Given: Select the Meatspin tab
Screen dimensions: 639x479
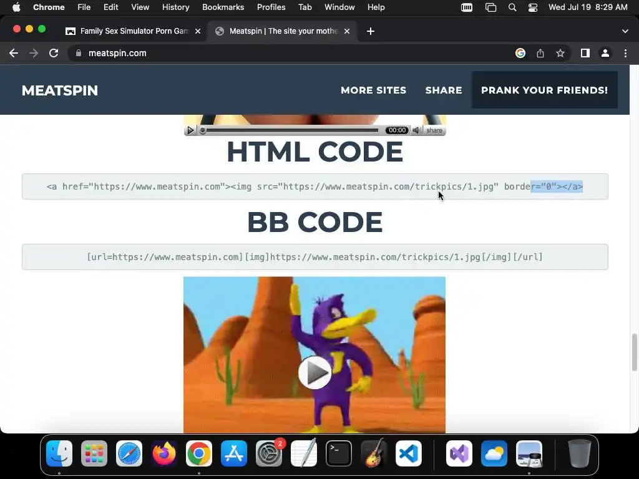Looking at the screenshot, I should point(283,31).
